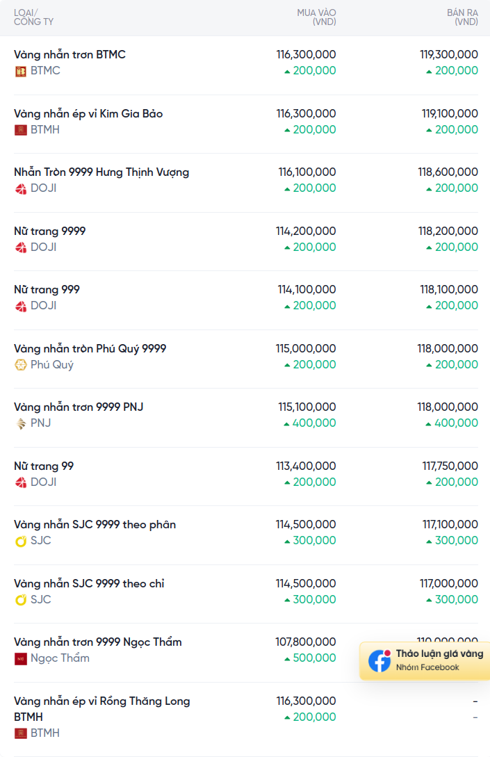Click SJC logo under 9999 theo phân
Screen dimensions: 490x757
20,542
